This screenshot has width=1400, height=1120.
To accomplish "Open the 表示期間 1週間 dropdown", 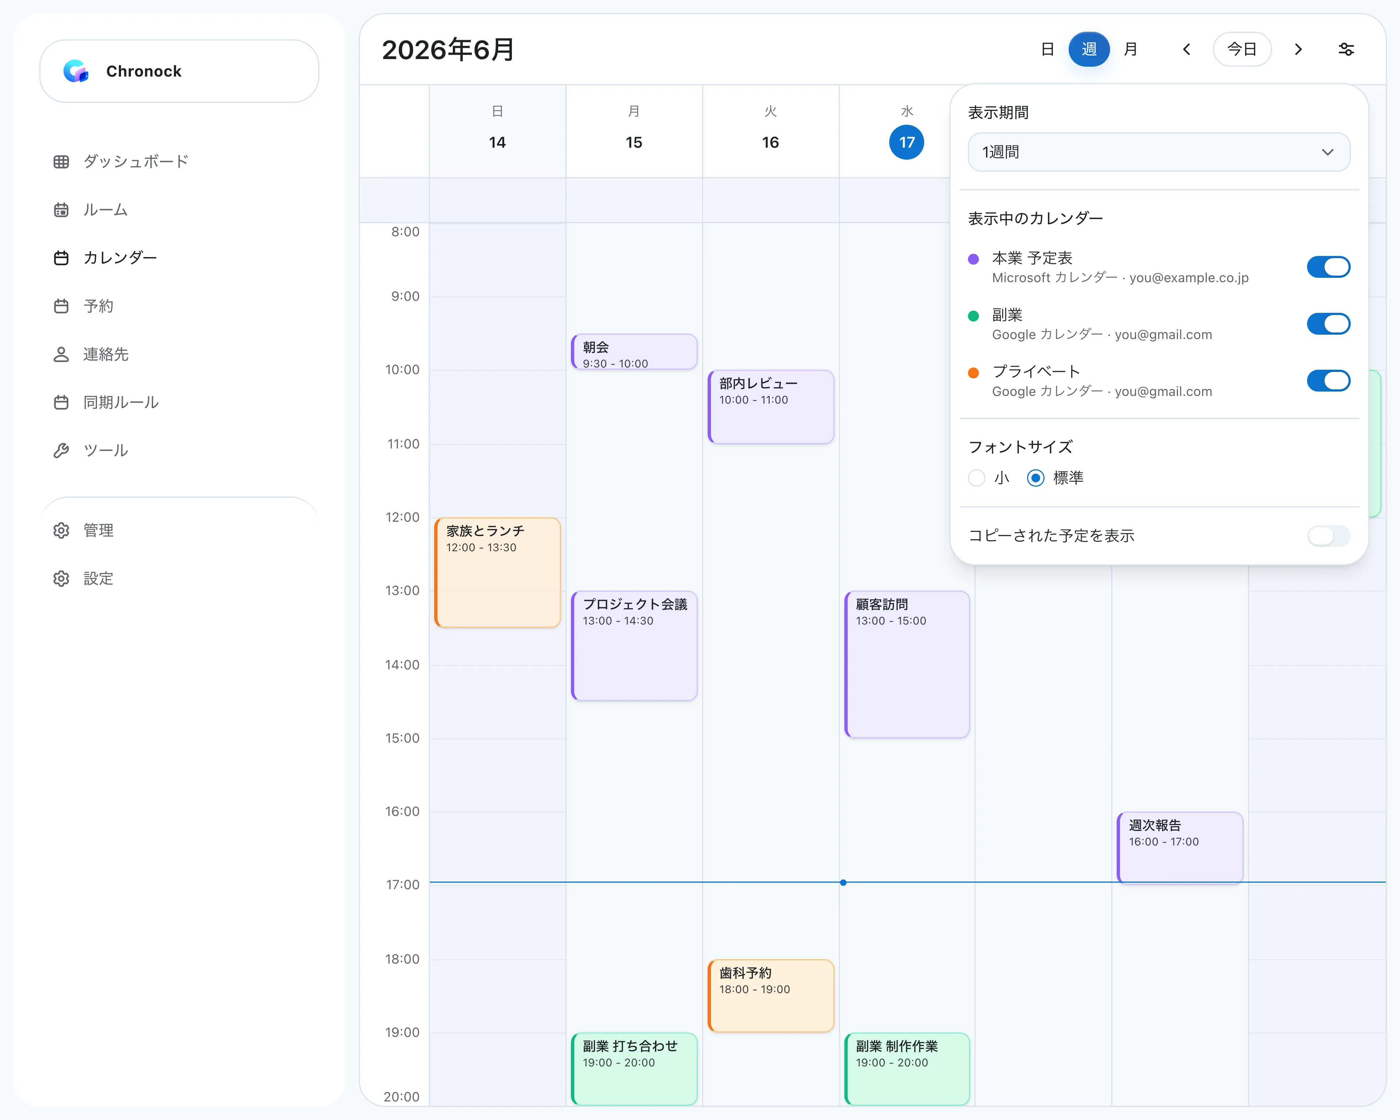I will point(1159,152).
